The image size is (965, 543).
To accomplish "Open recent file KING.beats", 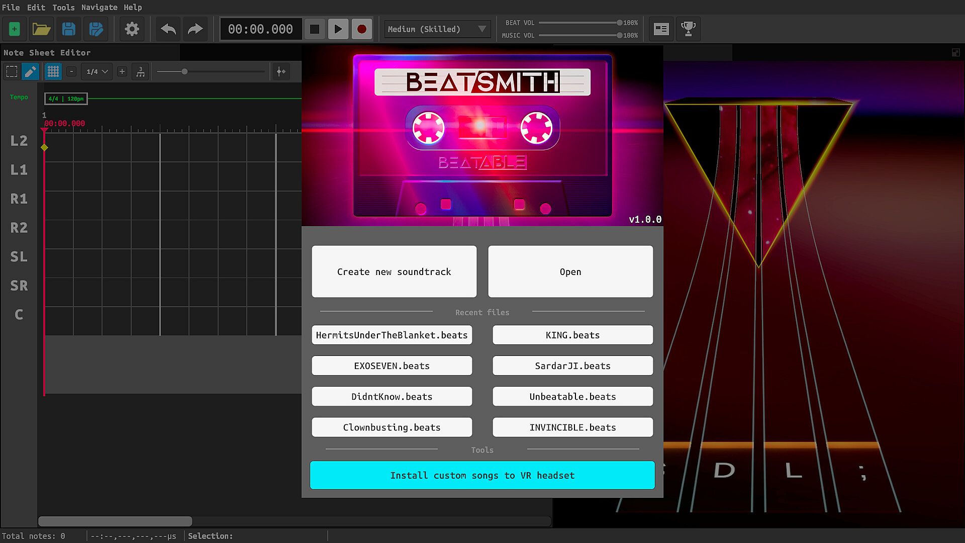I will click(572, 335).
